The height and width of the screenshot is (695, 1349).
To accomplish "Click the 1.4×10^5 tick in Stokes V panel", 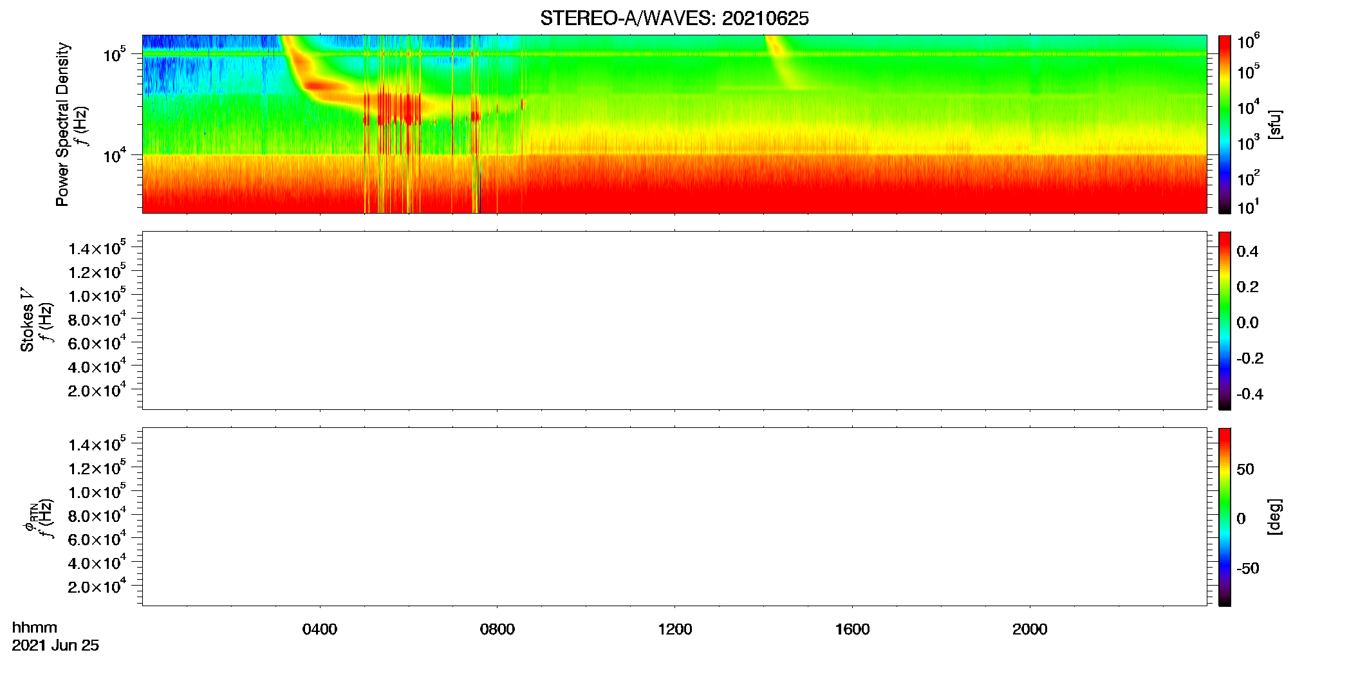I will (x=97, y=248).
